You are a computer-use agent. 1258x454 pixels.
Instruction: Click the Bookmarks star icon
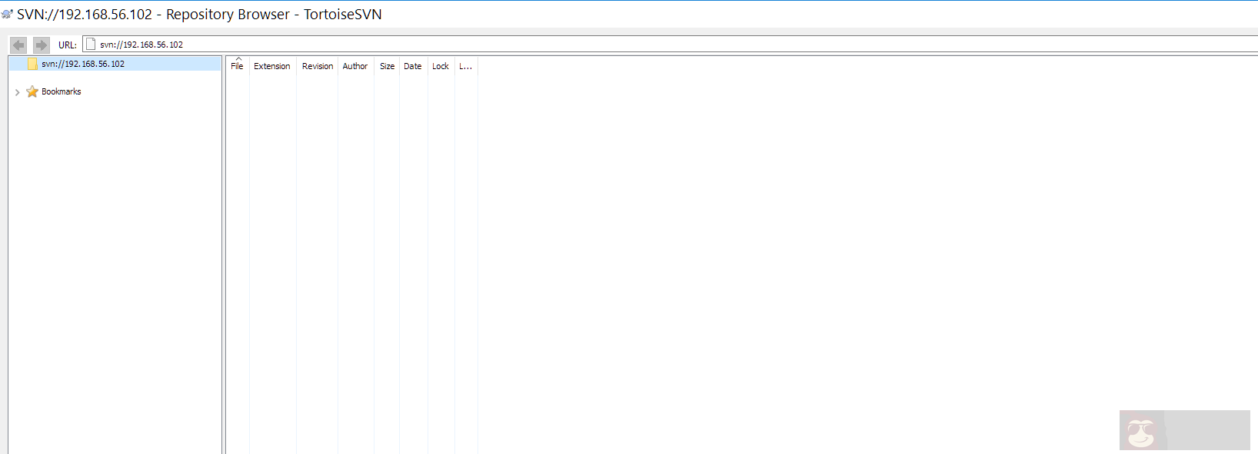[x=32, y=91]
